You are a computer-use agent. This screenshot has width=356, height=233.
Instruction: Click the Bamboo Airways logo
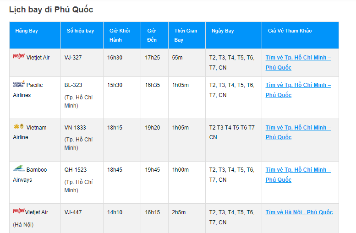click(x=19, y=169)
